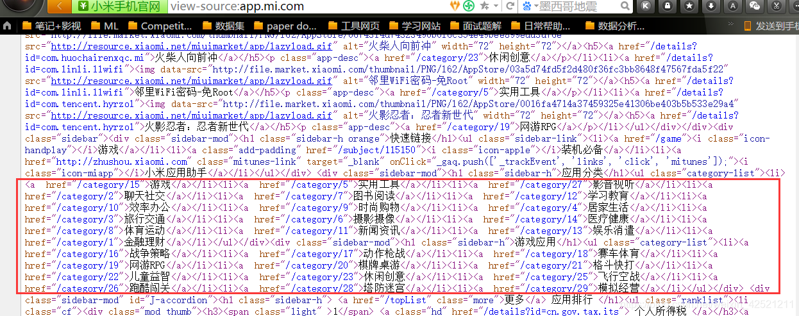The image size is (799, 316).
Task: Click the 发送到手机 send-to-phone button
Action: pyautogui.click(x=771, y=26)
